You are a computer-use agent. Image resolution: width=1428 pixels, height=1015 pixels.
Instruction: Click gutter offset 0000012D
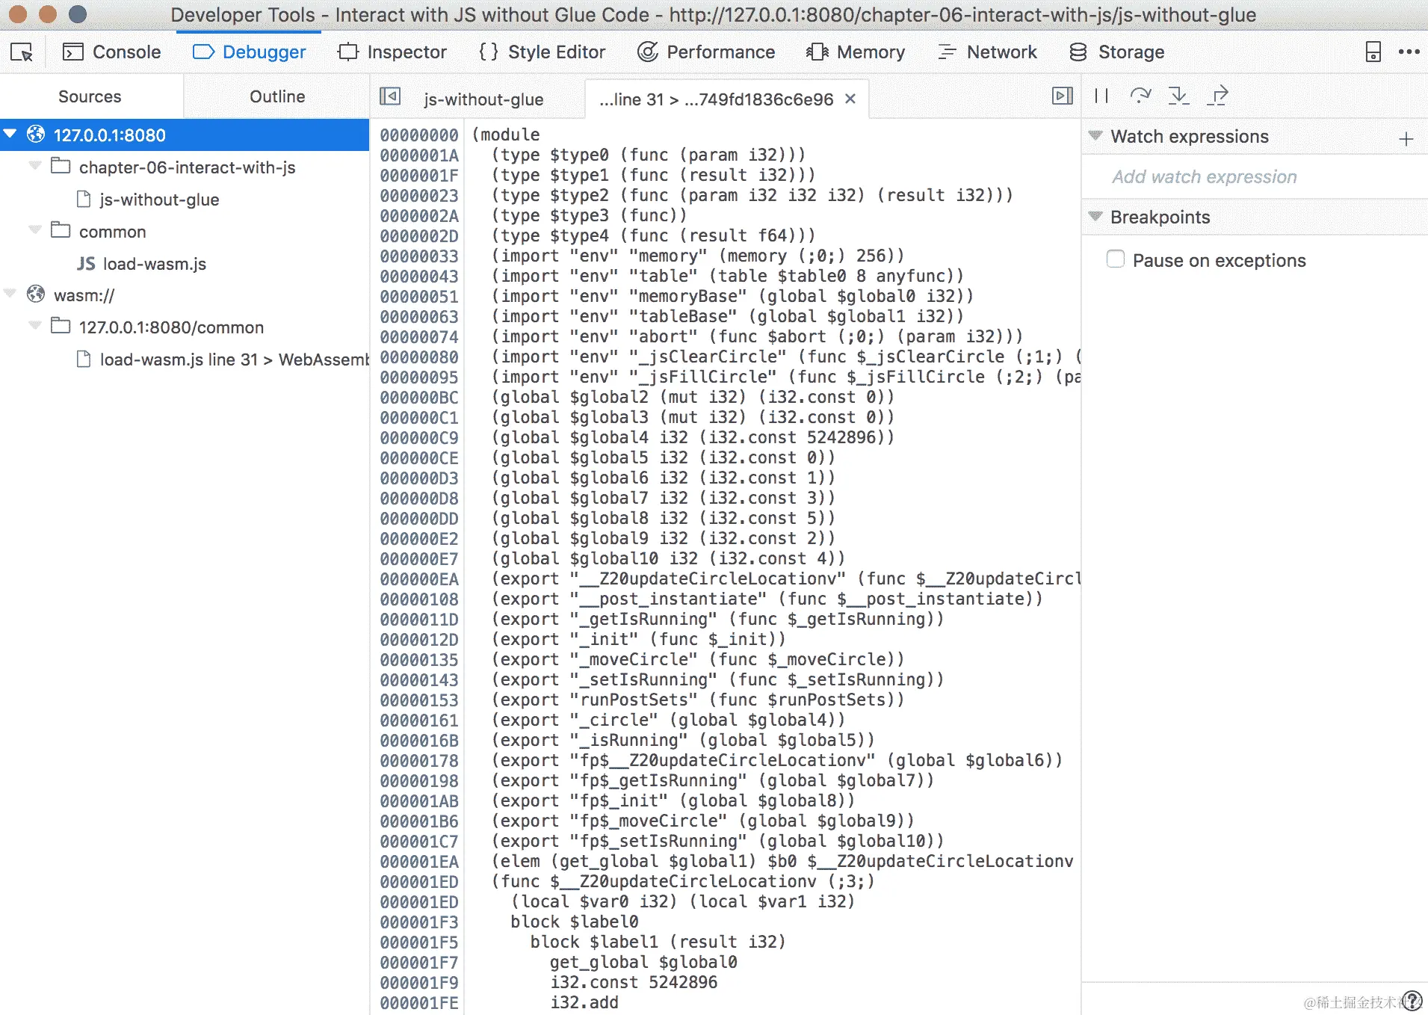(418, 640)
